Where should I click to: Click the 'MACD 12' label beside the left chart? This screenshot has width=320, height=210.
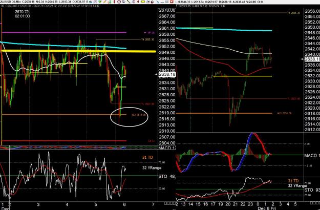point(167,148)
